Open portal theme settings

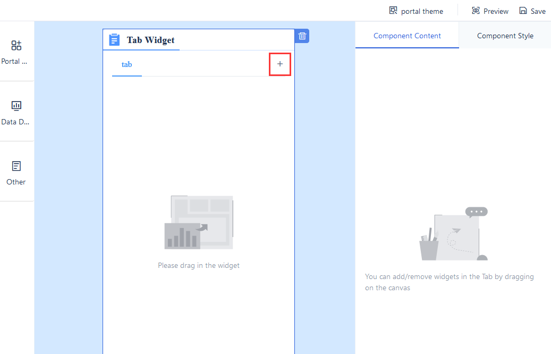pyautogui.click(x=421, y=11)
